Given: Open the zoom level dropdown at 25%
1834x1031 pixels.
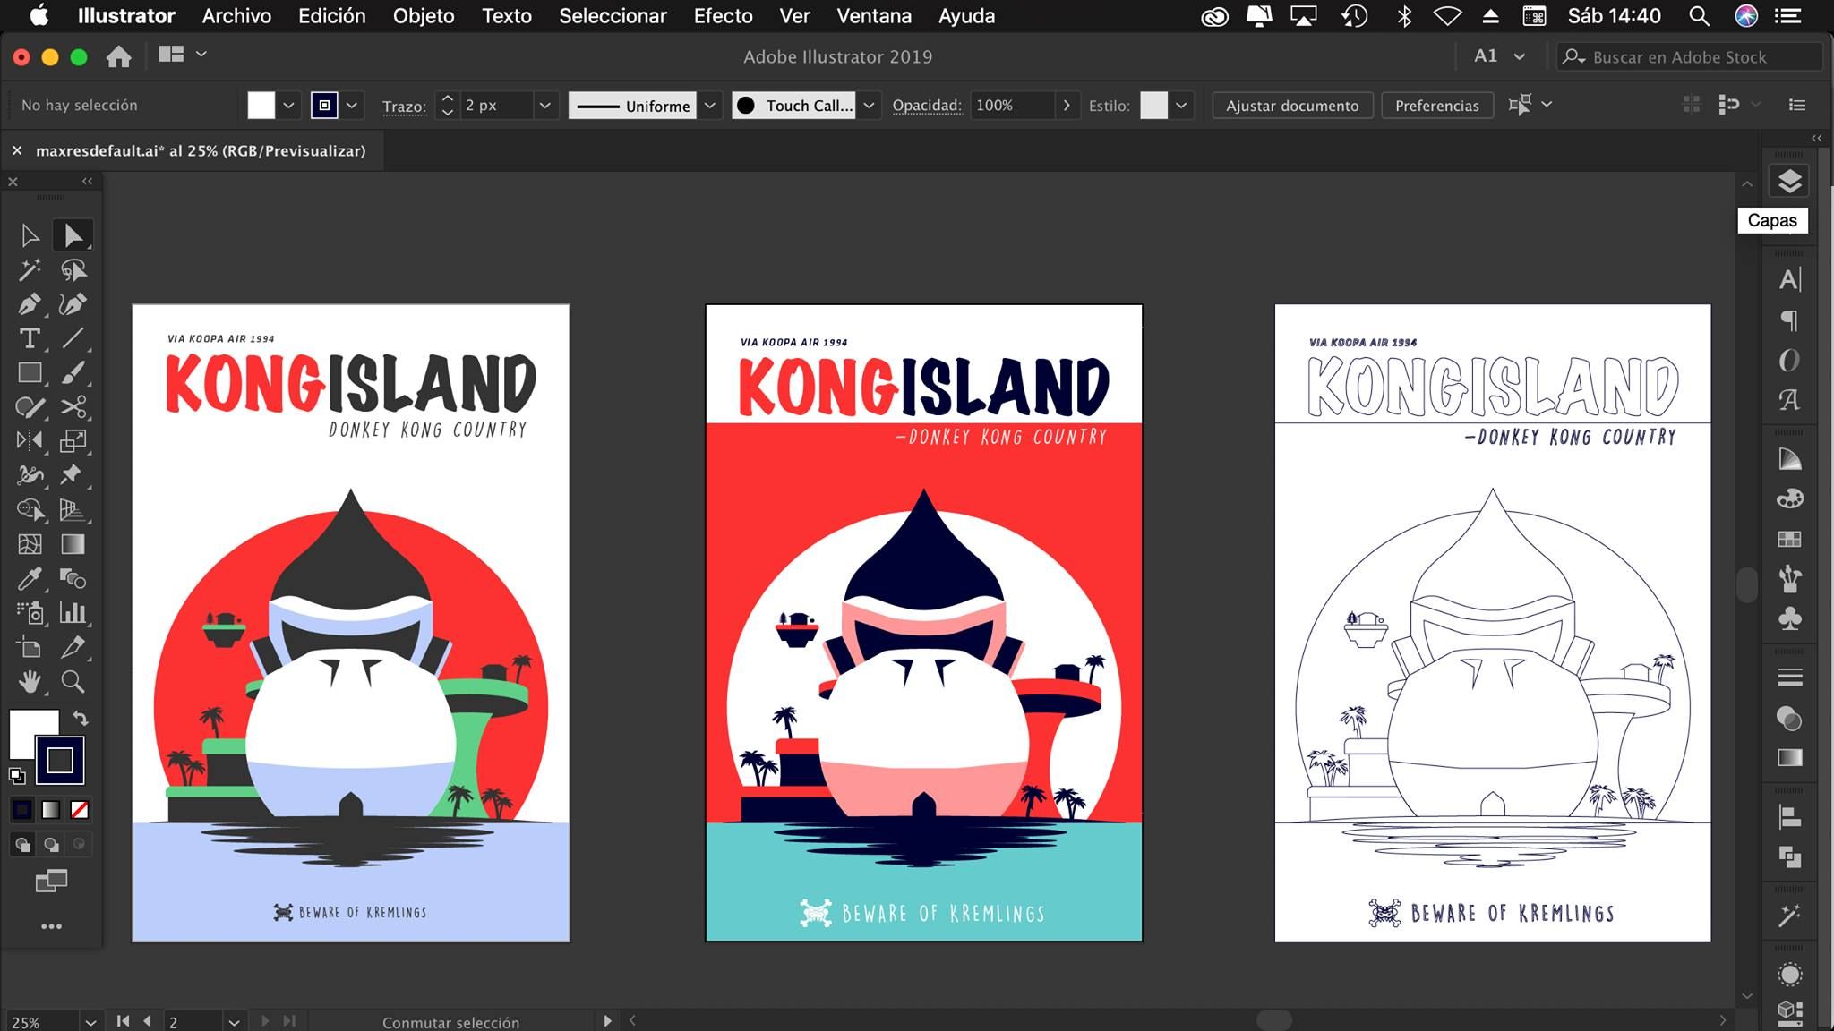Looking at the screenshot, I should (x=90, y=1022).
